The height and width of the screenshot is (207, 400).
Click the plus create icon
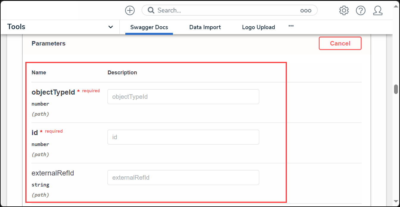click(x=130, y=10)
